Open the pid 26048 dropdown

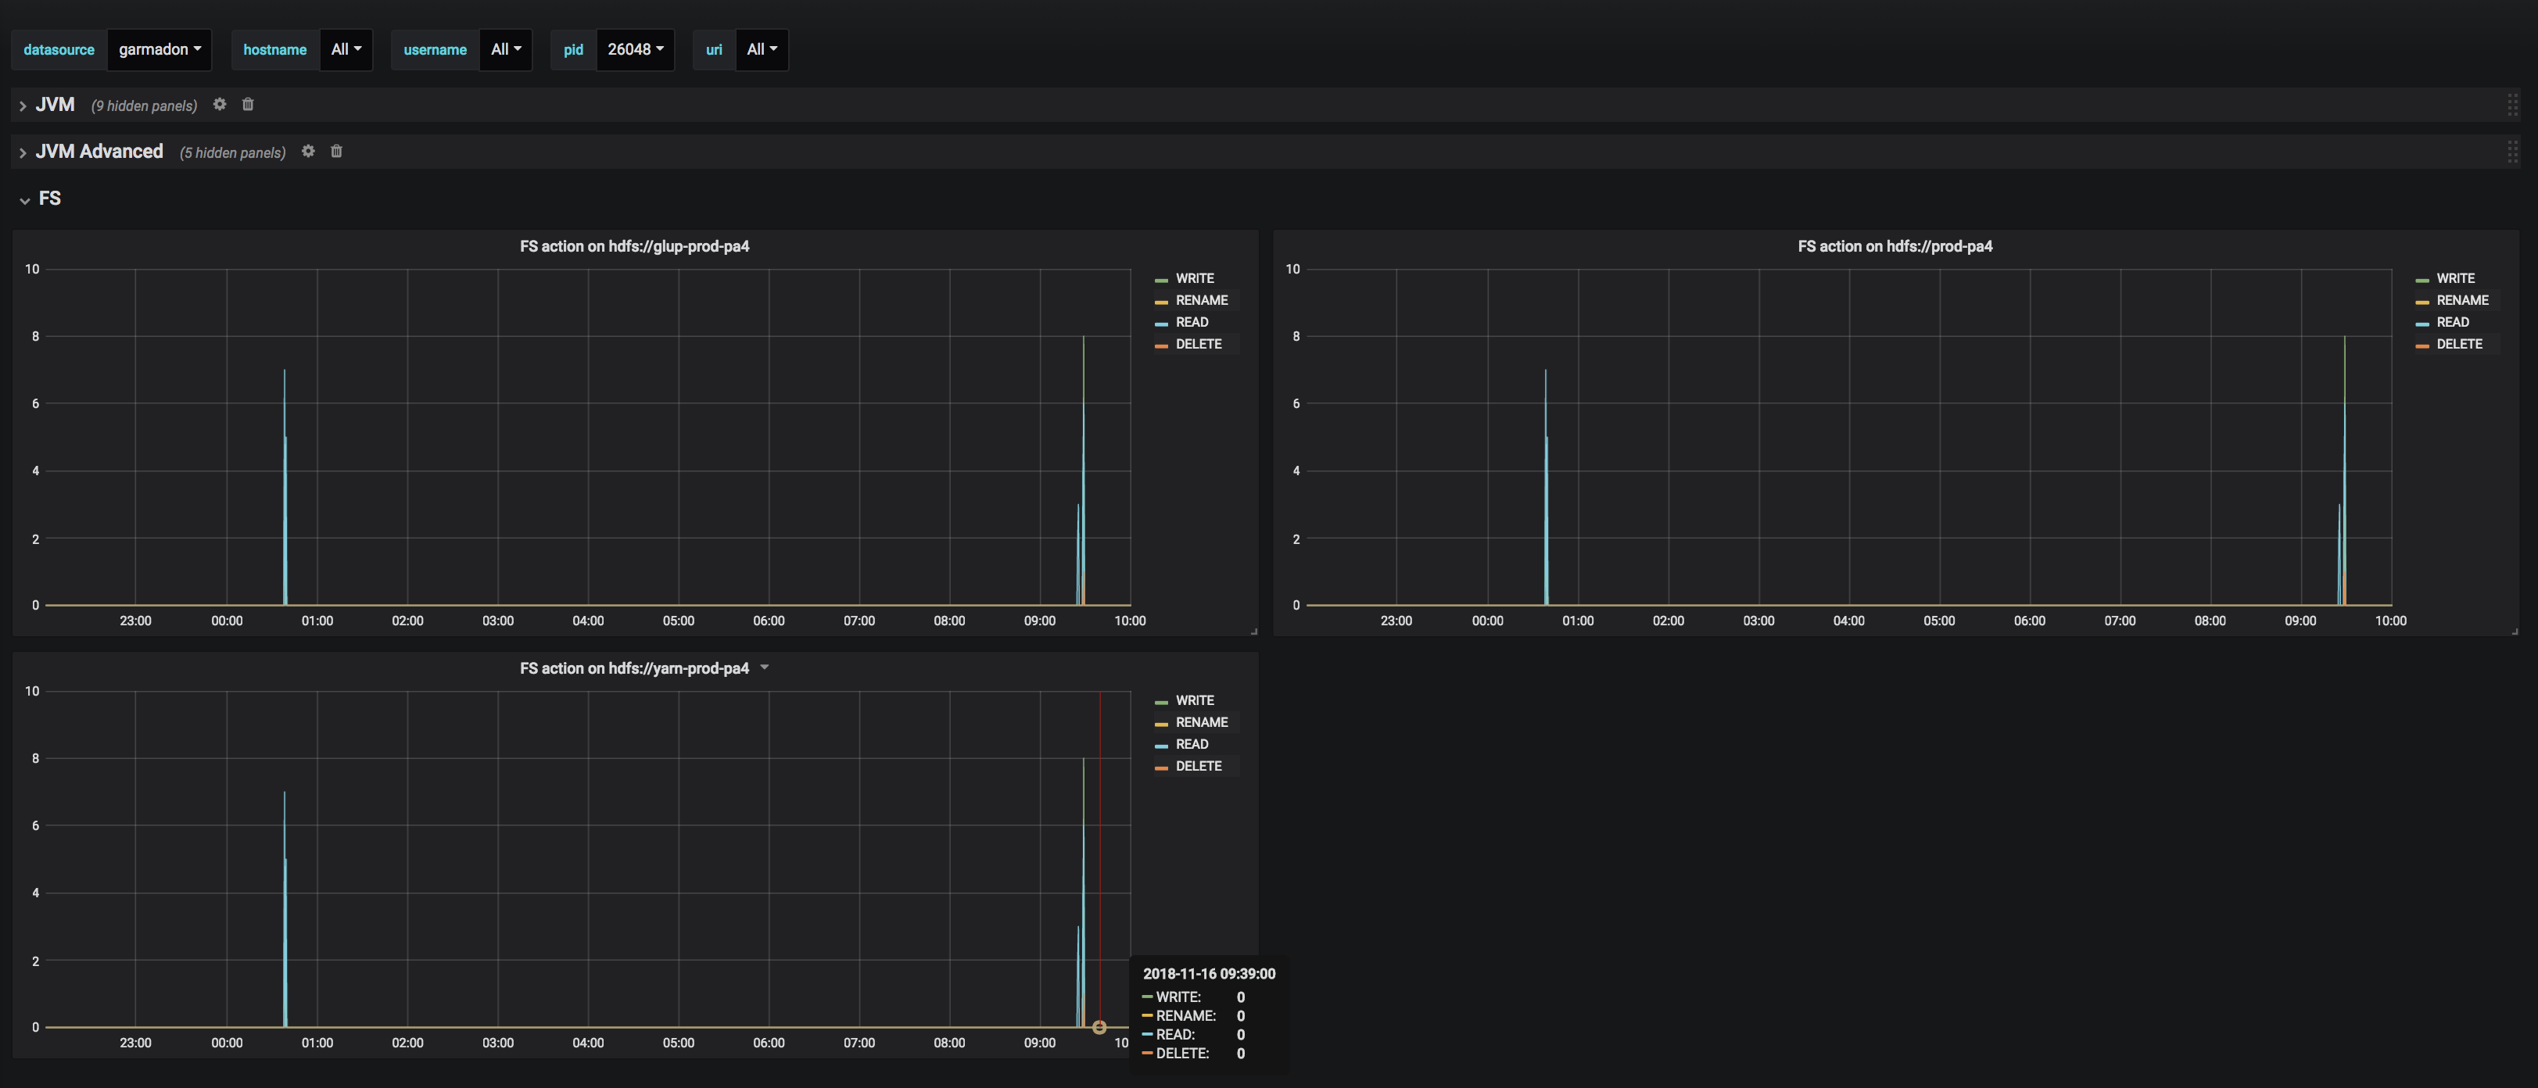[x=635, y=49]
